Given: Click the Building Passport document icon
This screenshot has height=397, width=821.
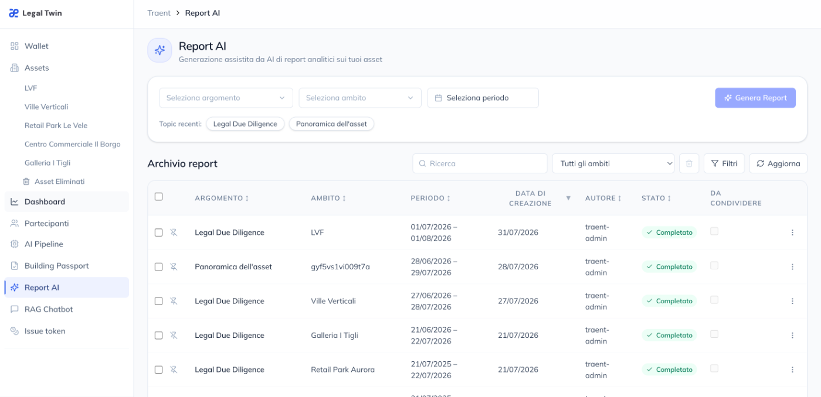Looking at the screenshot, I should pos(15,266).
